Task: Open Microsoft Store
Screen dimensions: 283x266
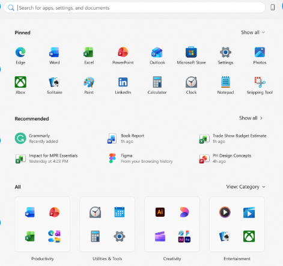Action: point(191,56)
